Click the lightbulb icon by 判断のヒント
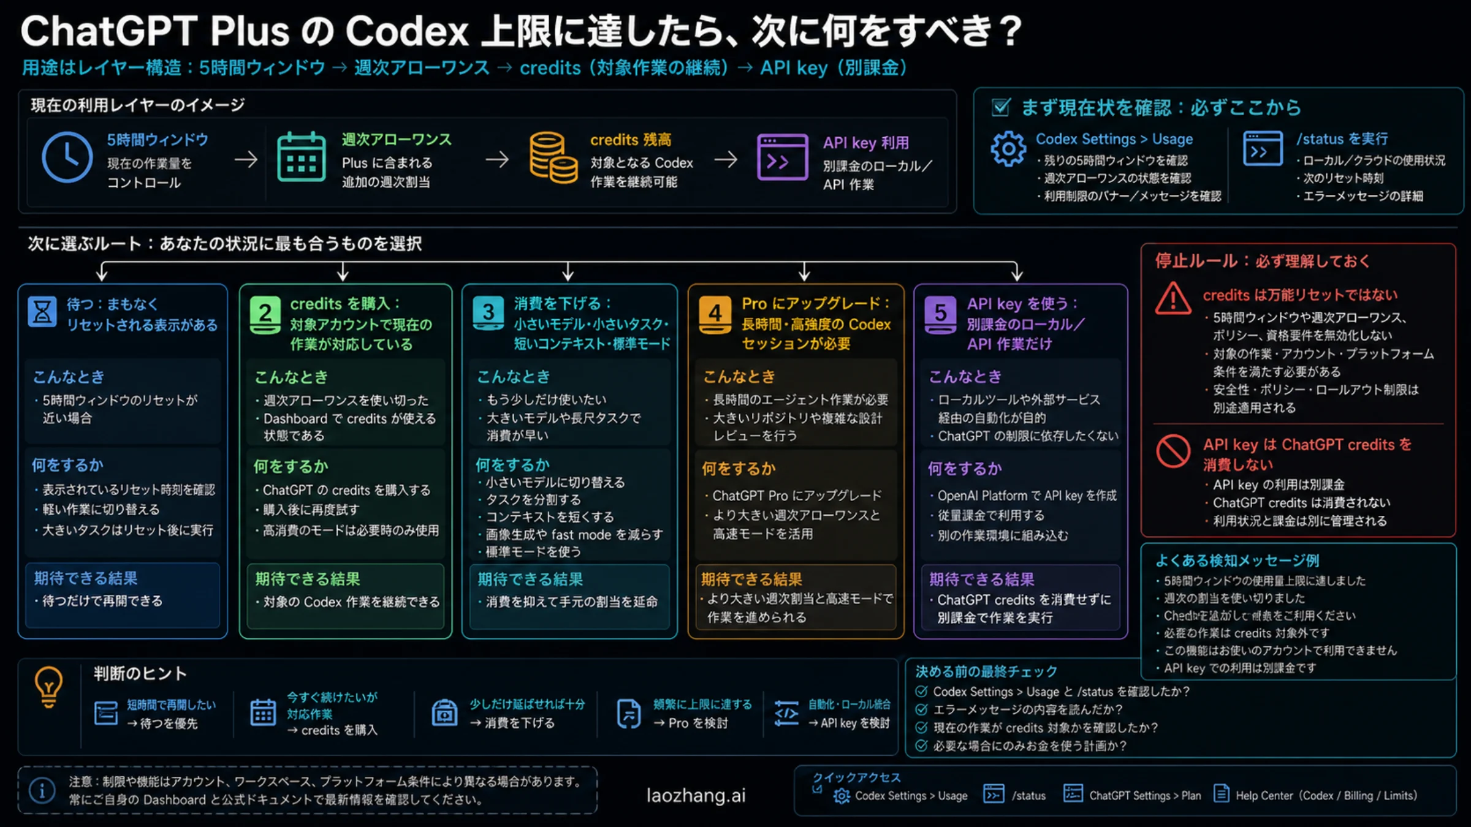The width and height of the screenshot is (1471, 827). point(49,687)
